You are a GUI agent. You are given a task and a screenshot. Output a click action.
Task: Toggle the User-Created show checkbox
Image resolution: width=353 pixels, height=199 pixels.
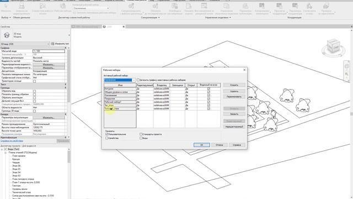click(107, 134)
